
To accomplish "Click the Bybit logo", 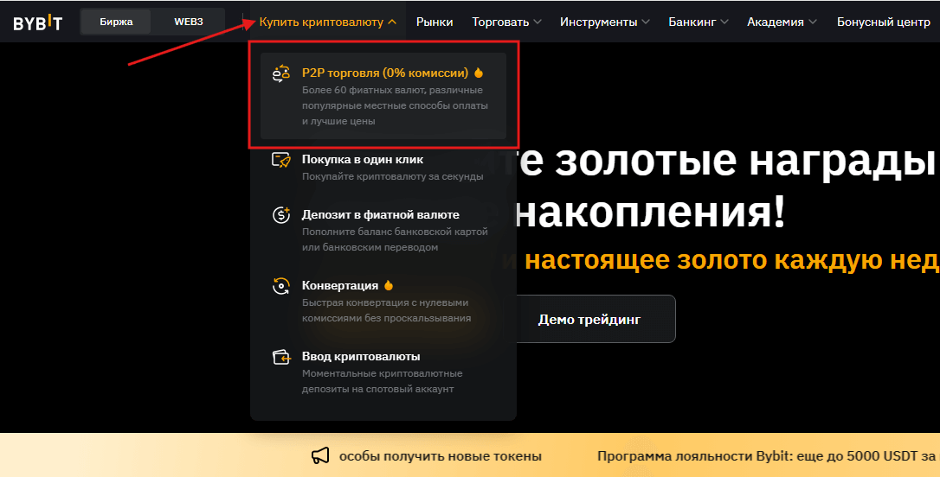I will point(37,22).
